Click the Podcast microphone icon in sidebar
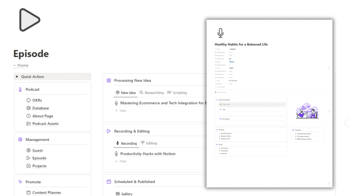Screen dimensions: 349x196 (20, 90)
